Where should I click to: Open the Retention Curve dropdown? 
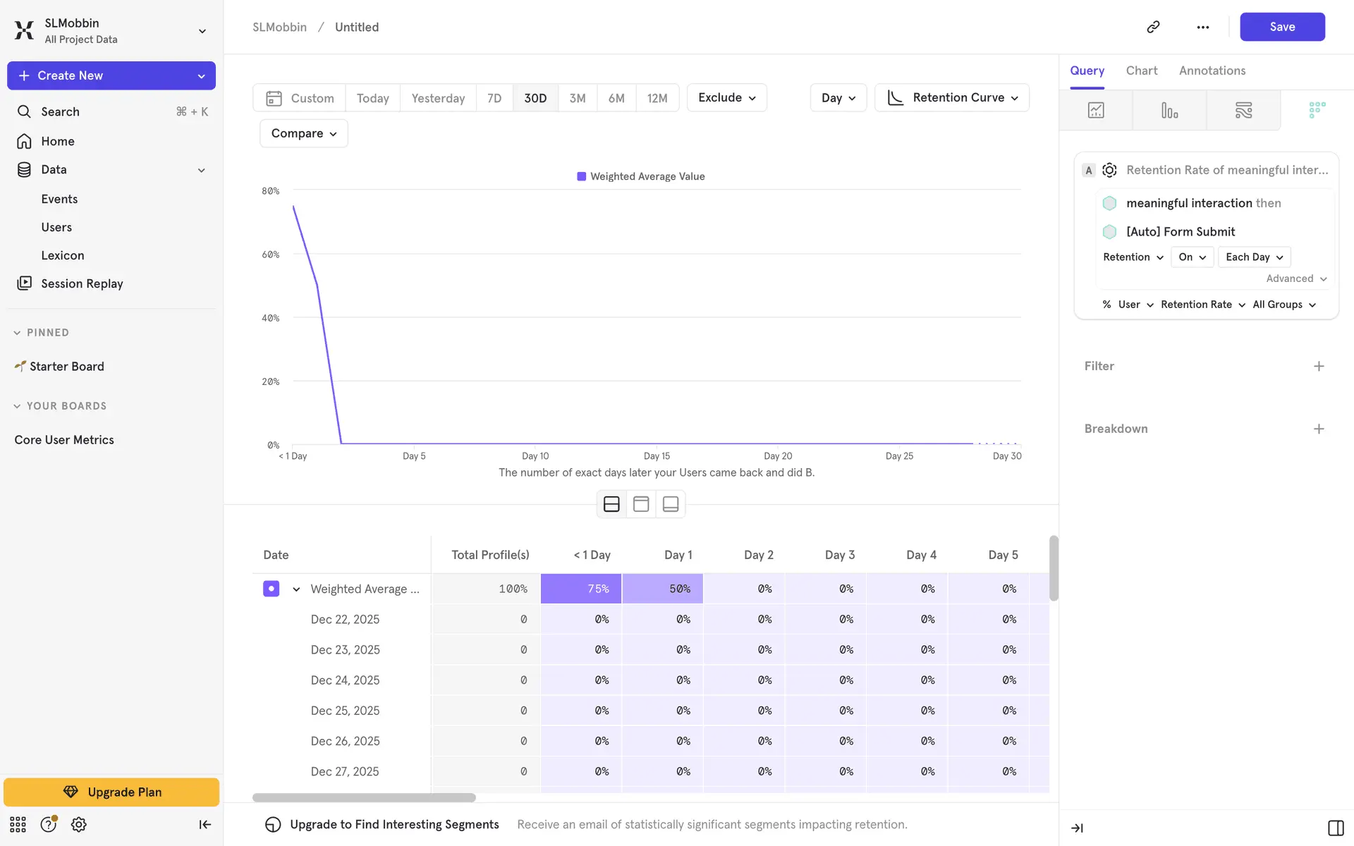(x=951, y=97)
